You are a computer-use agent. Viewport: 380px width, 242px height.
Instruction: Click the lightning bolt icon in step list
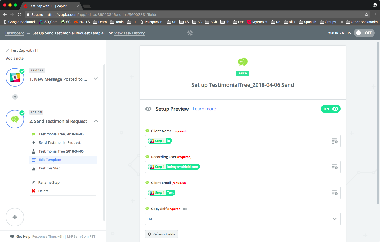[x=34, y=143]
